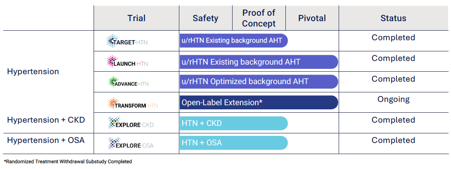
Task: Click the EXPLORE-OSA trial logo
Action: [x=130, y=143]
